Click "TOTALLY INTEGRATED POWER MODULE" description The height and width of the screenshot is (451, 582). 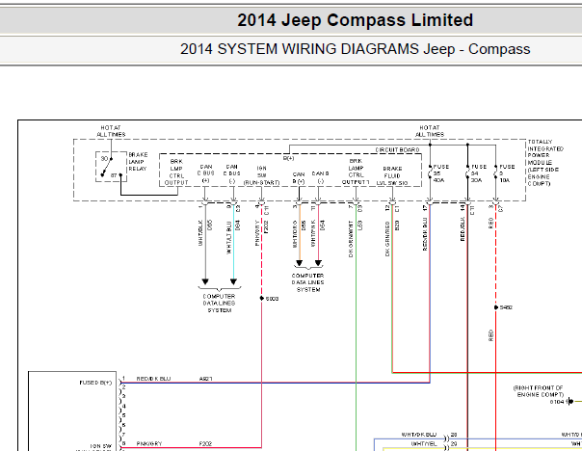(x=545, y=163)
